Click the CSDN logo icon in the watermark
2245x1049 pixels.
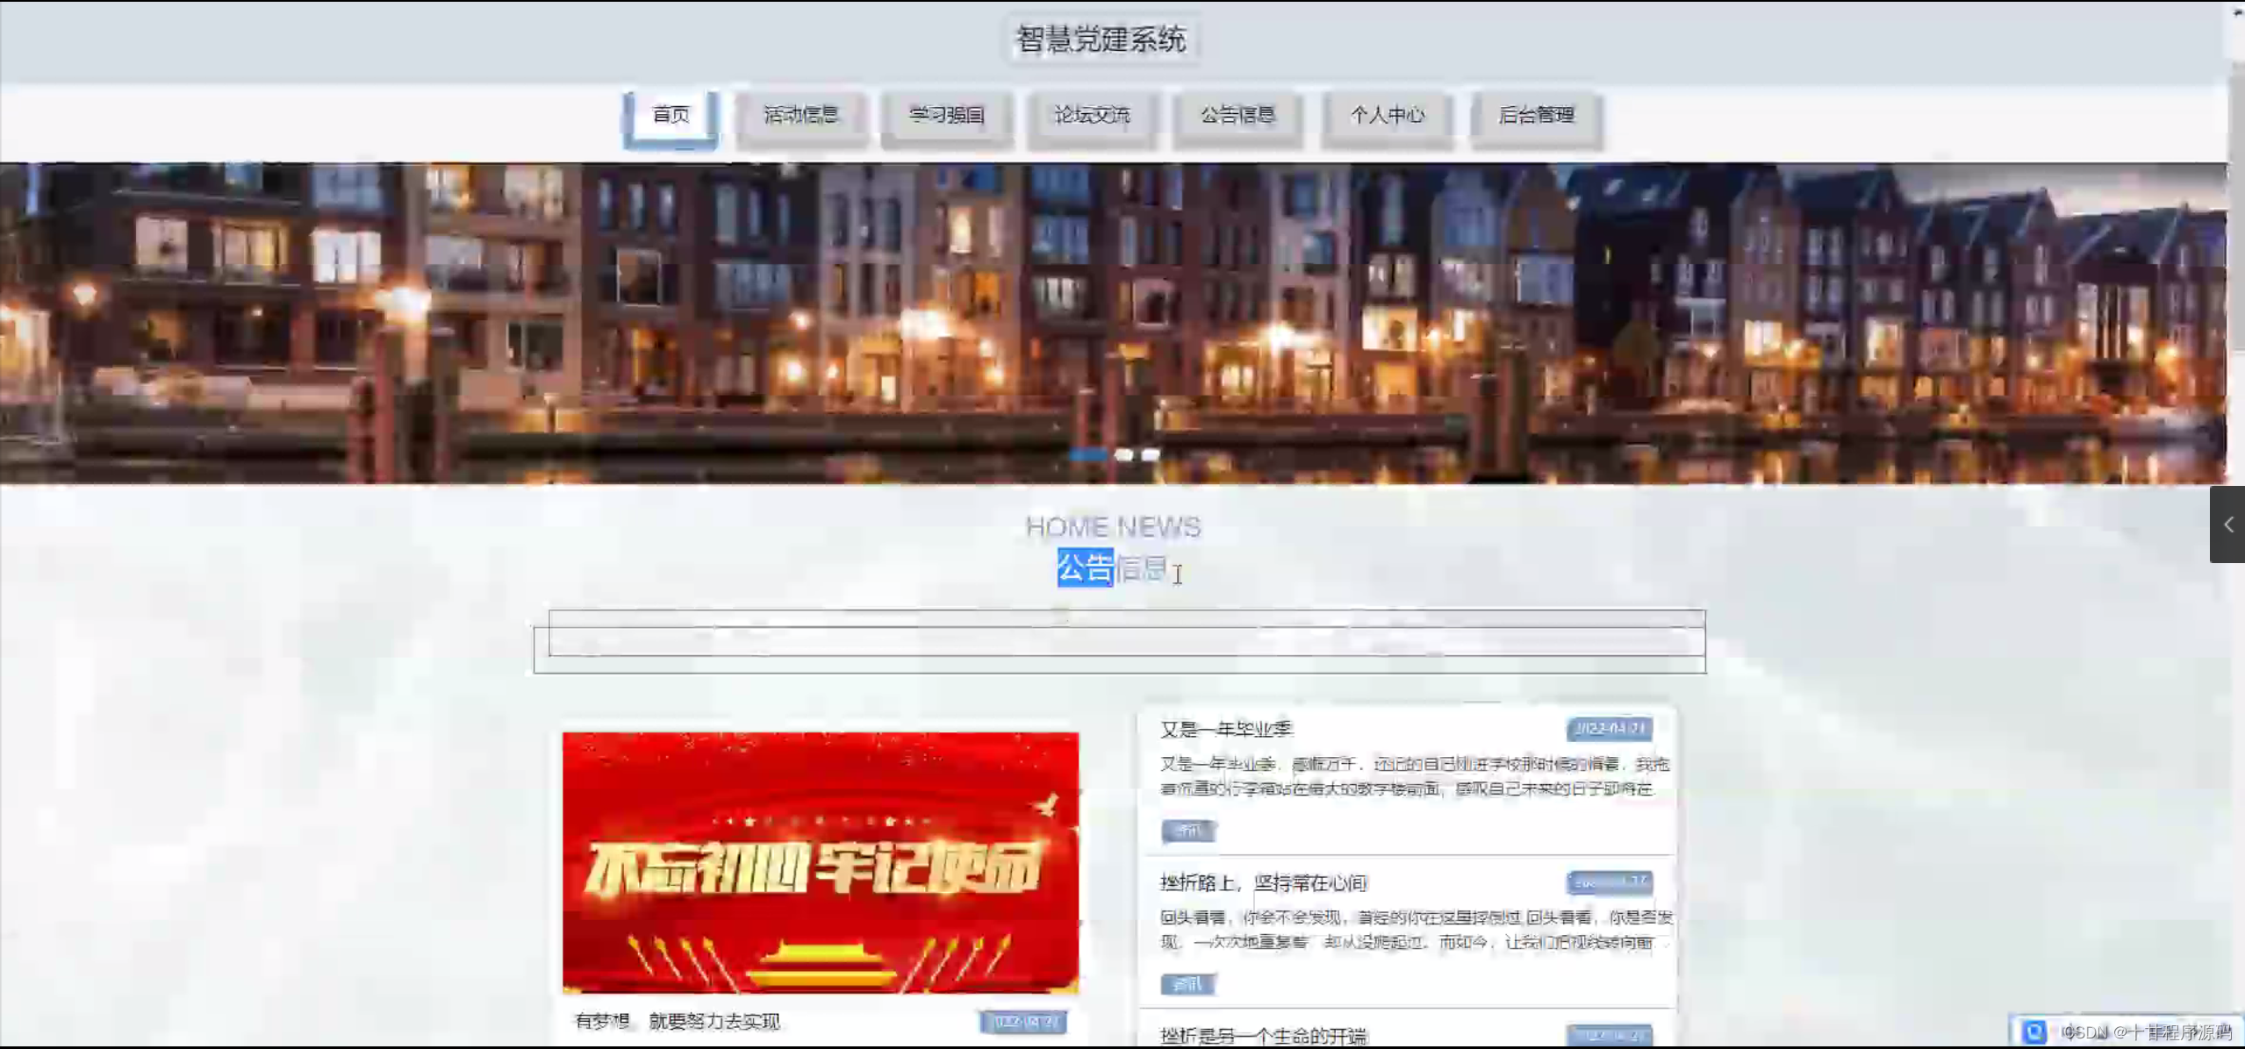click(2033, 1031)
